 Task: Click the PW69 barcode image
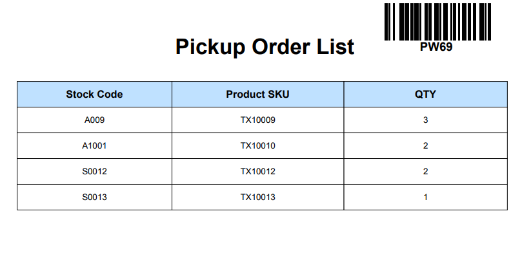click(437, 22)
